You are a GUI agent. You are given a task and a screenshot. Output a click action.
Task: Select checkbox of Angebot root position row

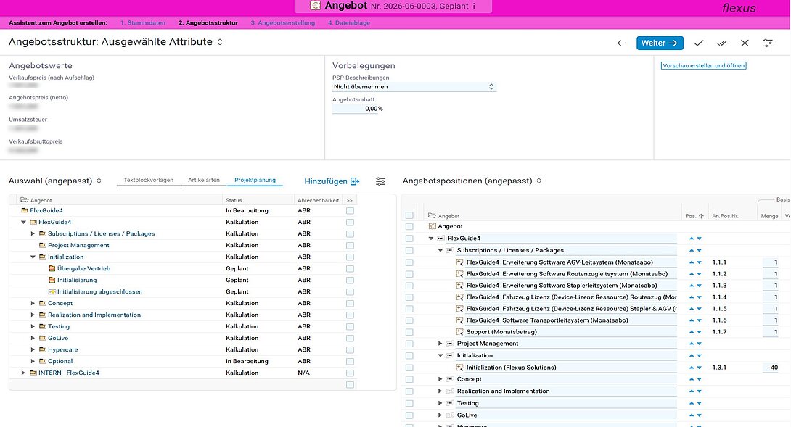tap(409, 227)
